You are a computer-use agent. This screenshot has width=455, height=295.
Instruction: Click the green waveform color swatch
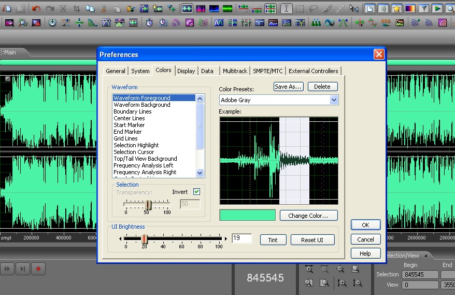coord(248,215)
